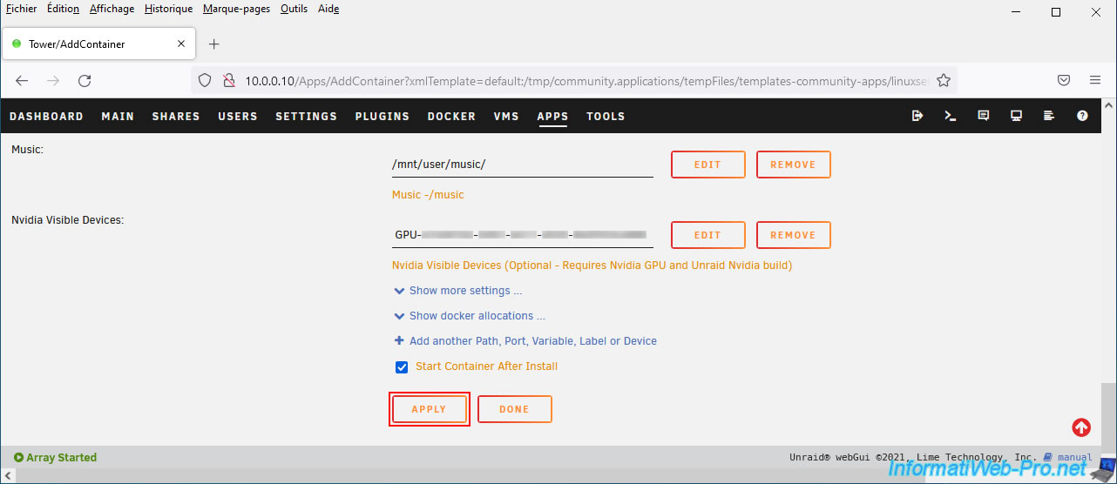Image resolution: width=1117 pixels, height=484 pixels.
Task: Click the monitor info icon in header
Action: pyautogui.click(x=1016, y=116)
